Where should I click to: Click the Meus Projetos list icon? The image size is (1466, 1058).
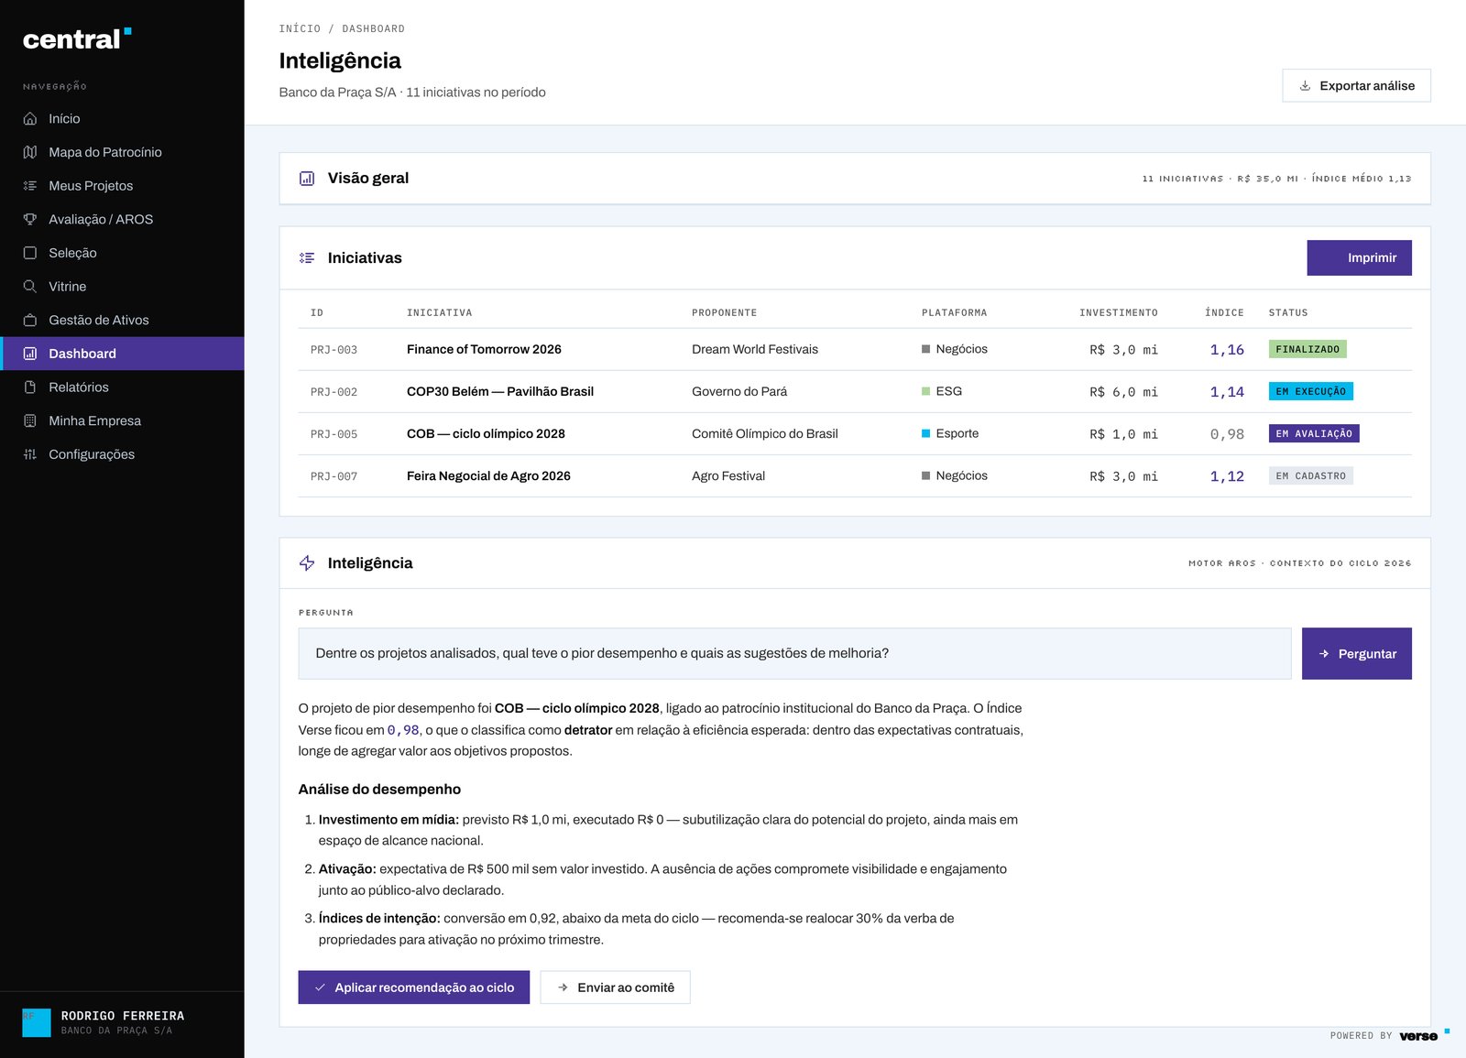point(30,186)
